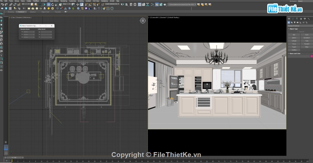Click the Sphere primitive button
The image size is (313, 163).
tap(294, 38)
